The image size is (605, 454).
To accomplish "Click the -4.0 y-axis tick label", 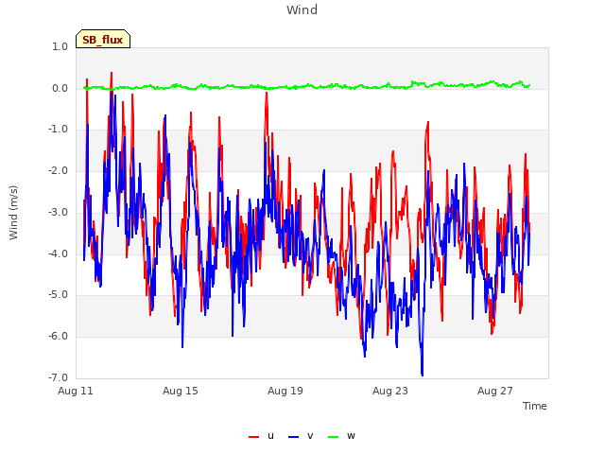I will [59, 253].
